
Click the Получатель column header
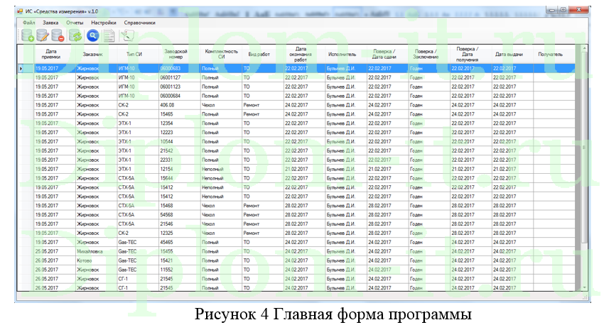[550, 54]
